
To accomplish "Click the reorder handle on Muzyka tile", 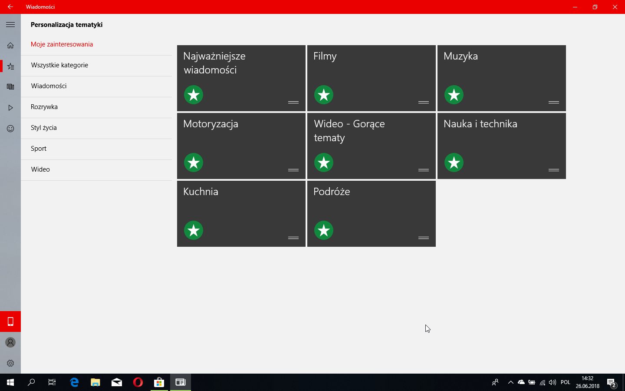I will 554,102.
